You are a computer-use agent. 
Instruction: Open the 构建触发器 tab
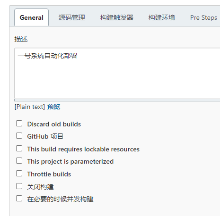coord(117,17)
